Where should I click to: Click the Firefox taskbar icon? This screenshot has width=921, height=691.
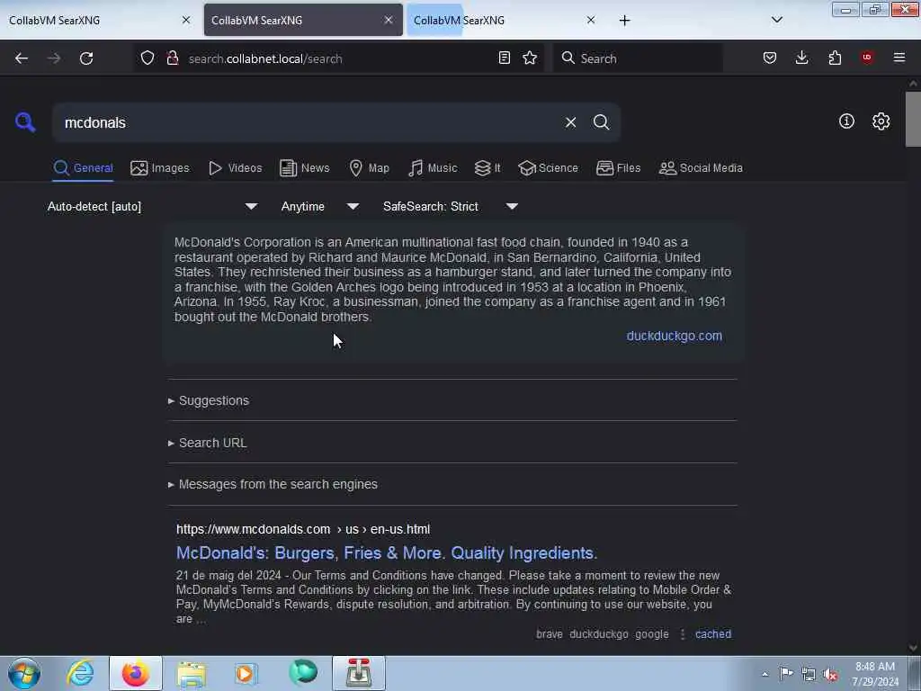[x=136, y=673]
